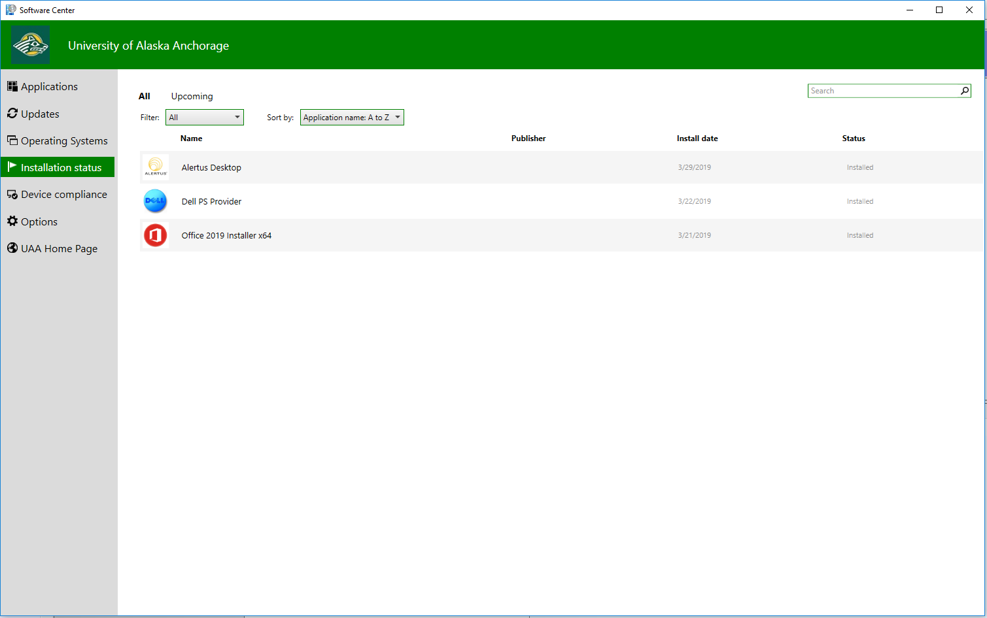
Task: Click the Alertus Desktop app icon
Action: click(156, 167)
